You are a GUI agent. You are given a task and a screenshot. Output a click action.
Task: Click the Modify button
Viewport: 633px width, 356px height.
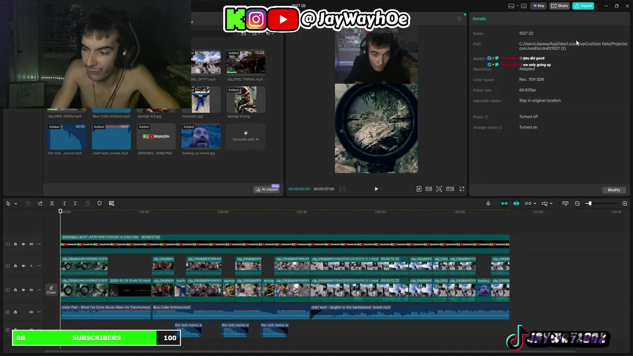(x=614, y=190)
